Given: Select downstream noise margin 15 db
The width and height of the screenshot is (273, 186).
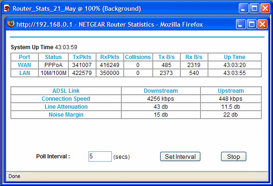Looking at the screenshot, I should [161, 115].
